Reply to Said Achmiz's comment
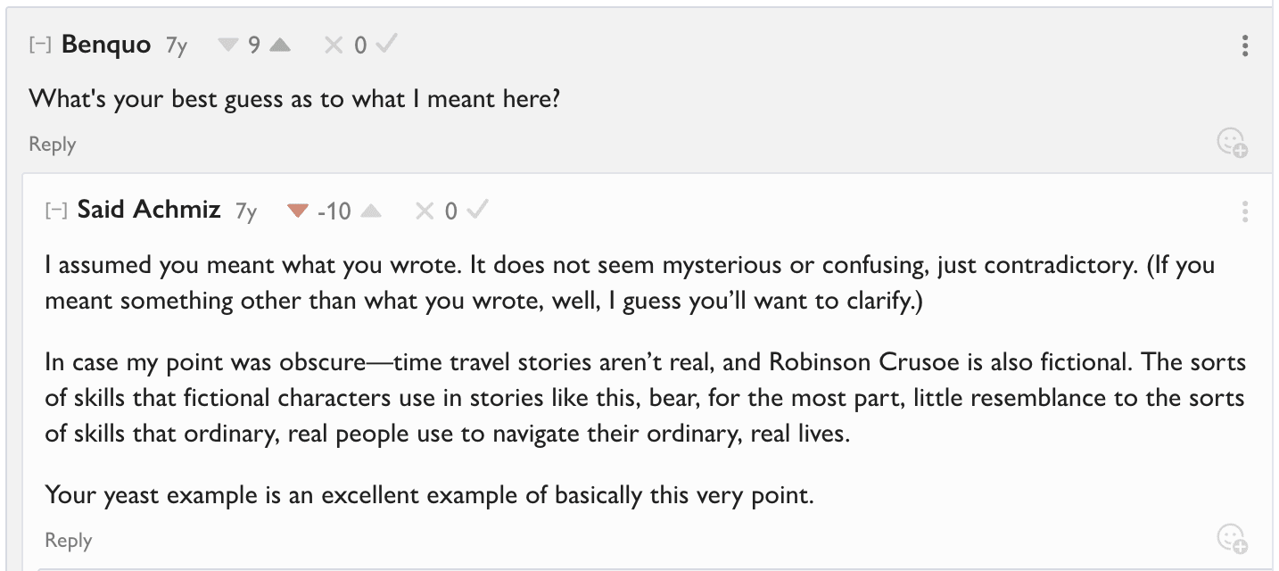 point(68,541)
